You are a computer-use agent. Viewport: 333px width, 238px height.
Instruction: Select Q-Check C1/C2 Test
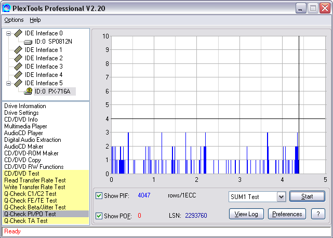point(46,194)
